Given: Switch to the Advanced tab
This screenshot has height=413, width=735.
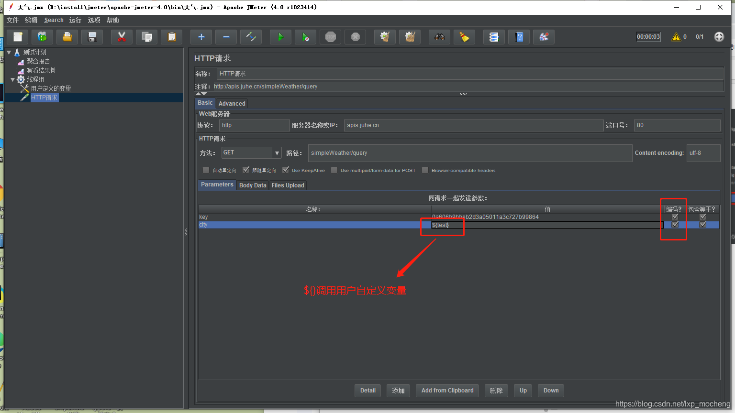Looking at the screenshot, I should (232, 103).
